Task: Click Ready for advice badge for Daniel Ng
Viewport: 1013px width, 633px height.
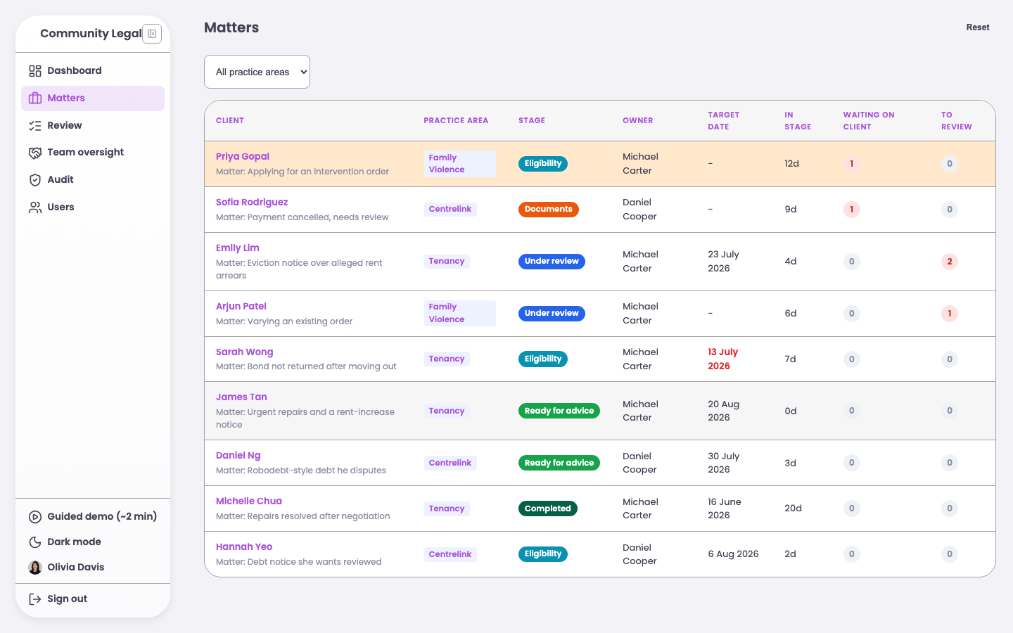Action: pos(559,463)
